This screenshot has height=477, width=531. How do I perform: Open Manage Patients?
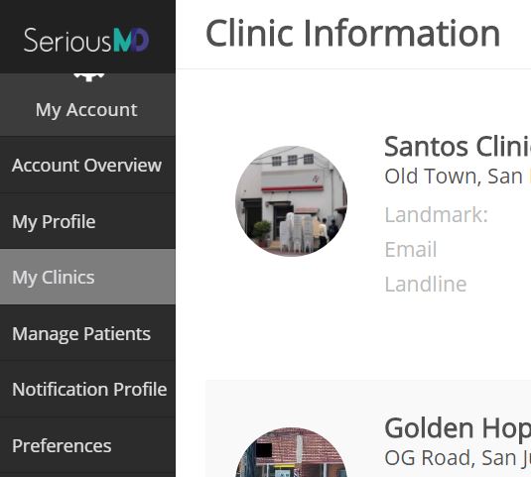87,333
